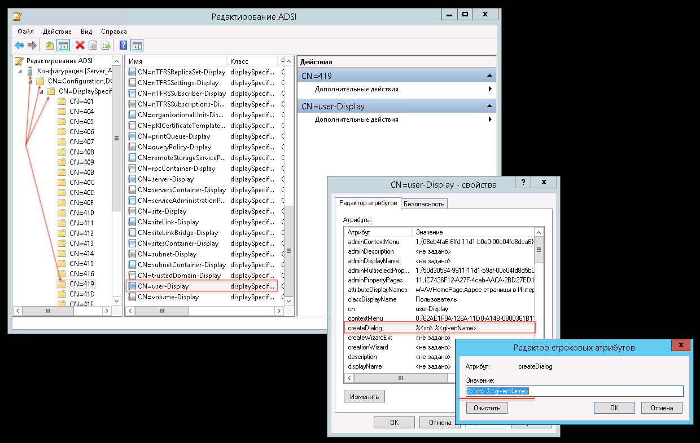700x443 pixels.
Task: Open the Действие menu
Action: point(57,32)
